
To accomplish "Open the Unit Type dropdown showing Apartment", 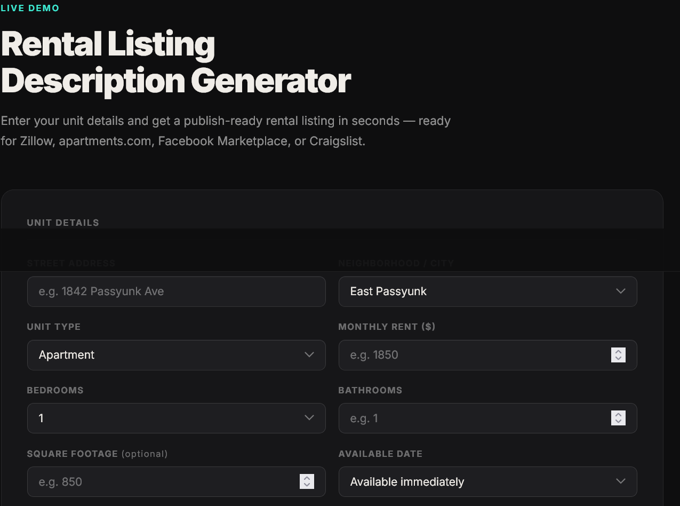I will tap(176, 355).
